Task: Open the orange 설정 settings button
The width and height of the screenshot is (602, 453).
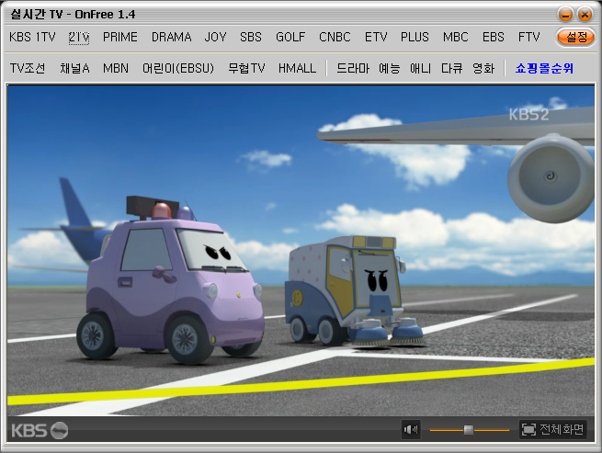Action: [x=575, y=38]
